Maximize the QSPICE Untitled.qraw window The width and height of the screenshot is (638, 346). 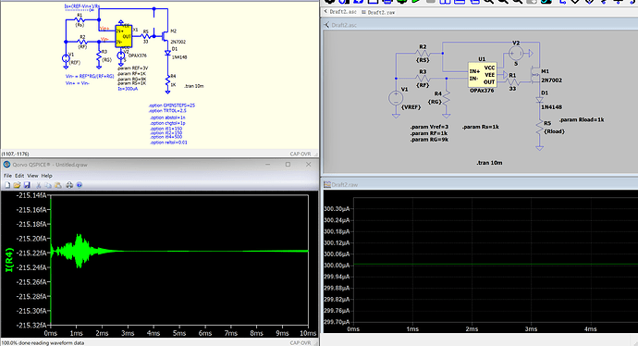click(288, 165)
